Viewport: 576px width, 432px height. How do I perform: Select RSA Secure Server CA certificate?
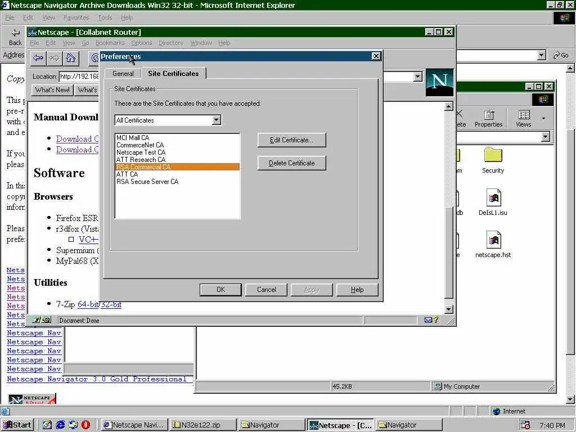coord(177,182)
